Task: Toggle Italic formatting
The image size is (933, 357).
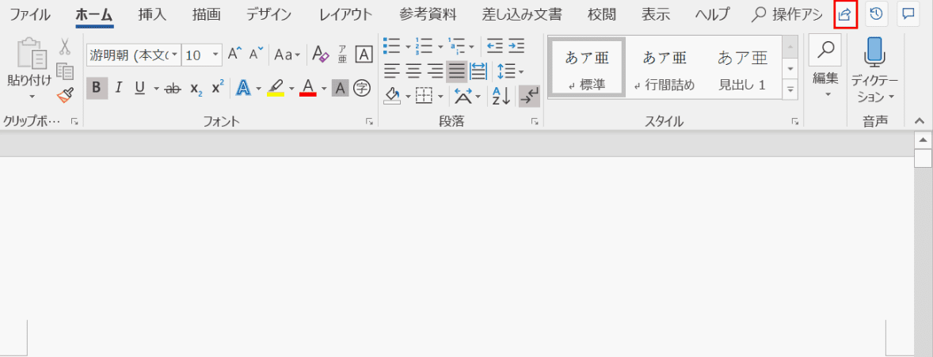Action: 119,88
